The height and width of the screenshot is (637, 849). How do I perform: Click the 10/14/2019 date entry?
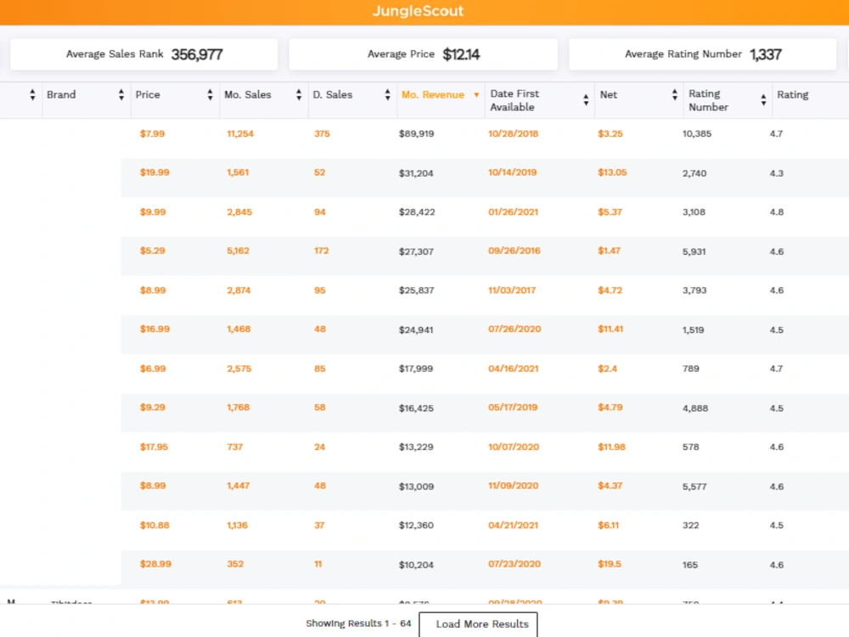pyautogui.click(x=512, y=172)
